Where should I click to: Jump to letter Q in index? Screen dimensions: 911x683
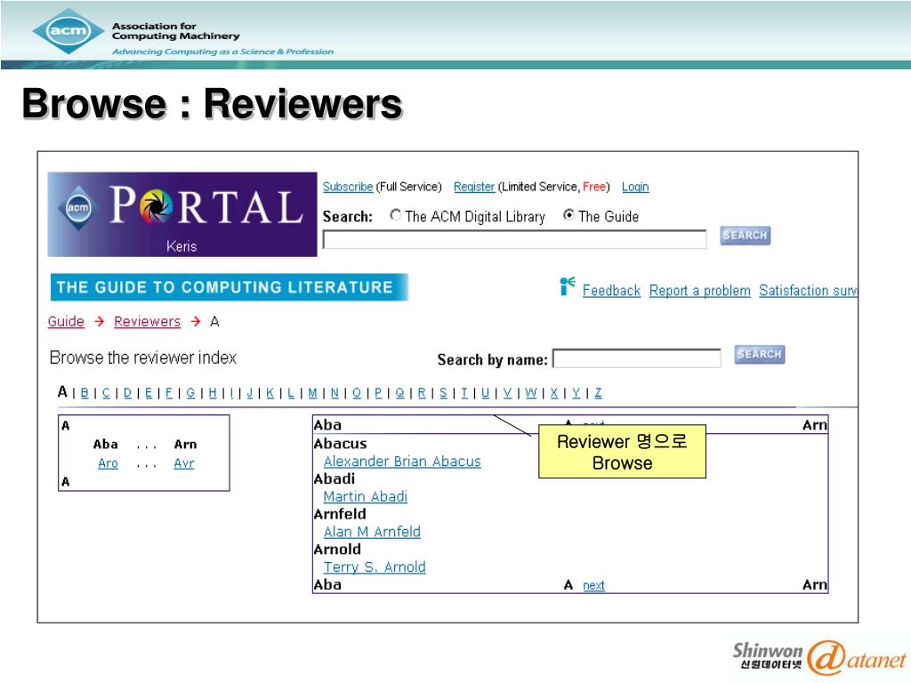point(399,393)
